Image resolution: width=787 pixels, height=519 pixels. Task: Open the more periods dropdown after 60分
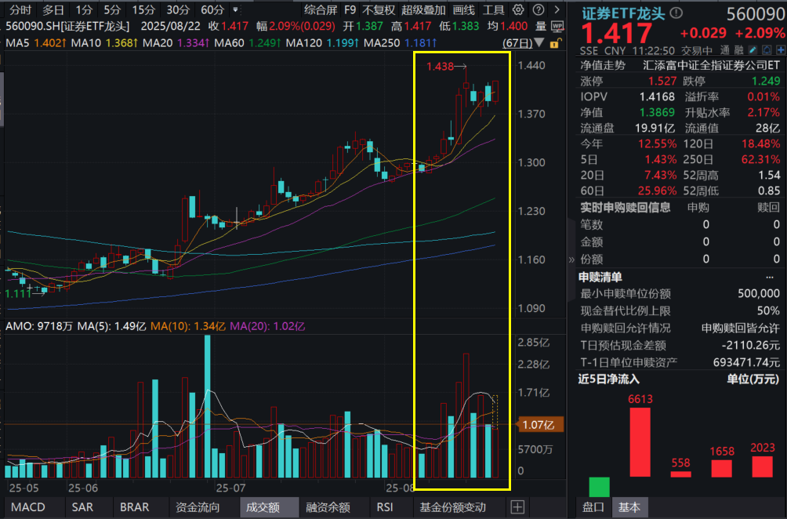(x=235, y=9)
